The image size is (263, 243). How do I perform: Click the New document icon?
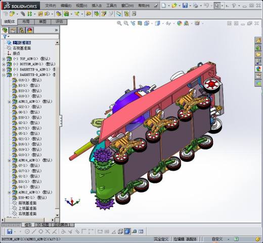[163, 6]
